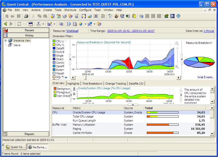Click the Print icon in the toolbar
This screenshot has height=157, width=218.
(26, 16)
